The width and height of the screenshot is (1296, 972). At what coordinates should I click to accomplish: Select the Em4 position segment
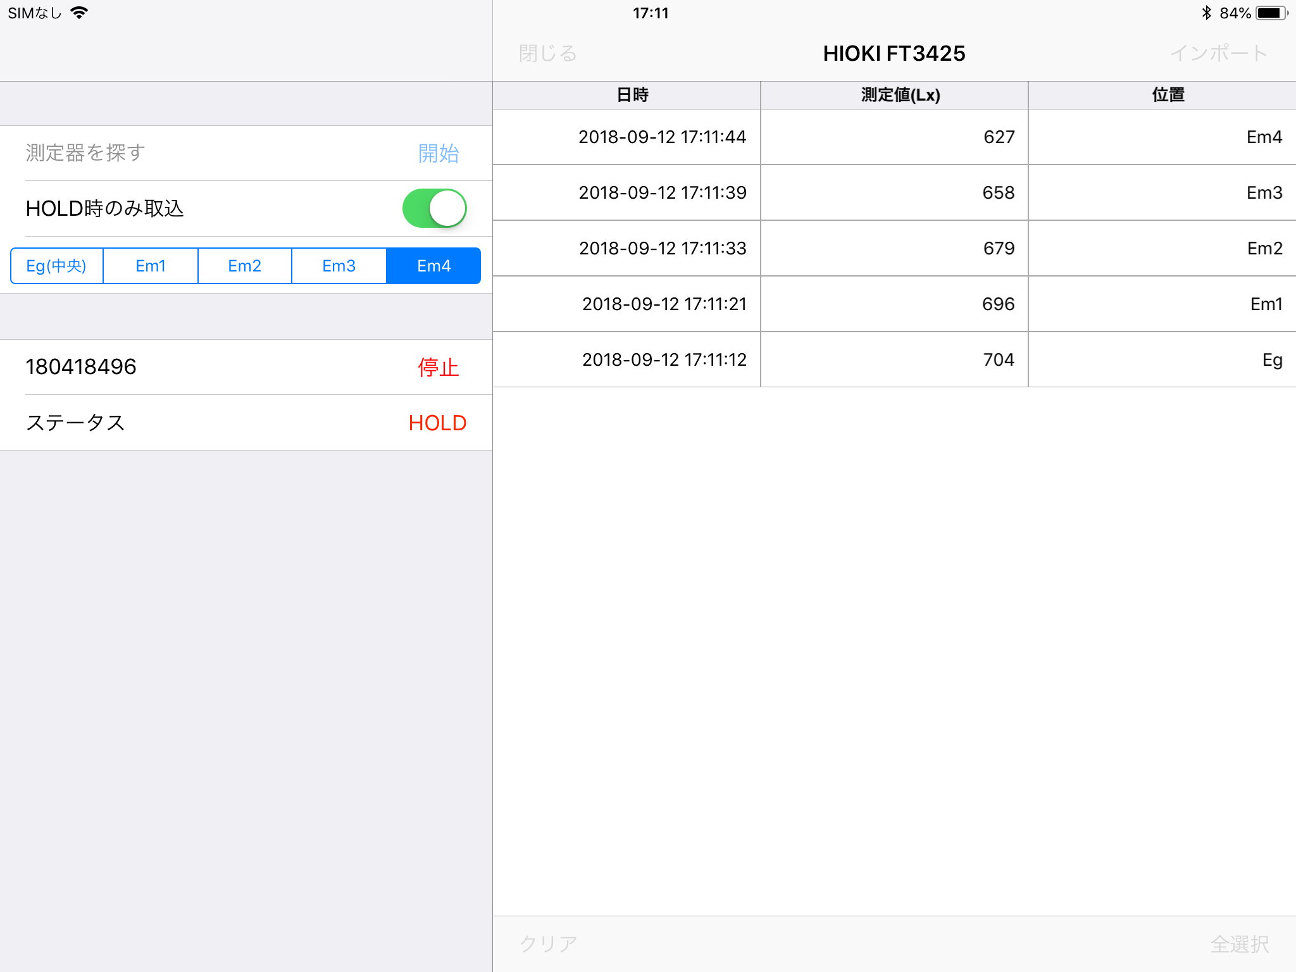point(433,266)
